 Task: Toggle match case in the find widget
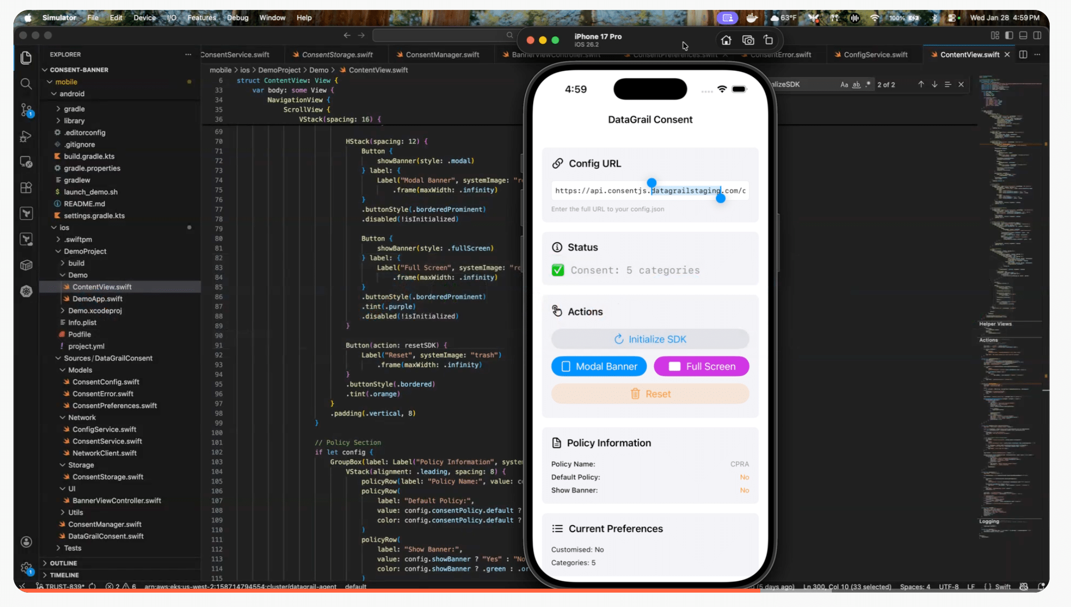[x=844, y=84]
